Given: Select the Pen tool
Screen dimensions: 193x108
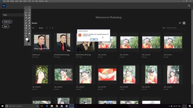Looking at the screenshot, I should pos(29,28).
